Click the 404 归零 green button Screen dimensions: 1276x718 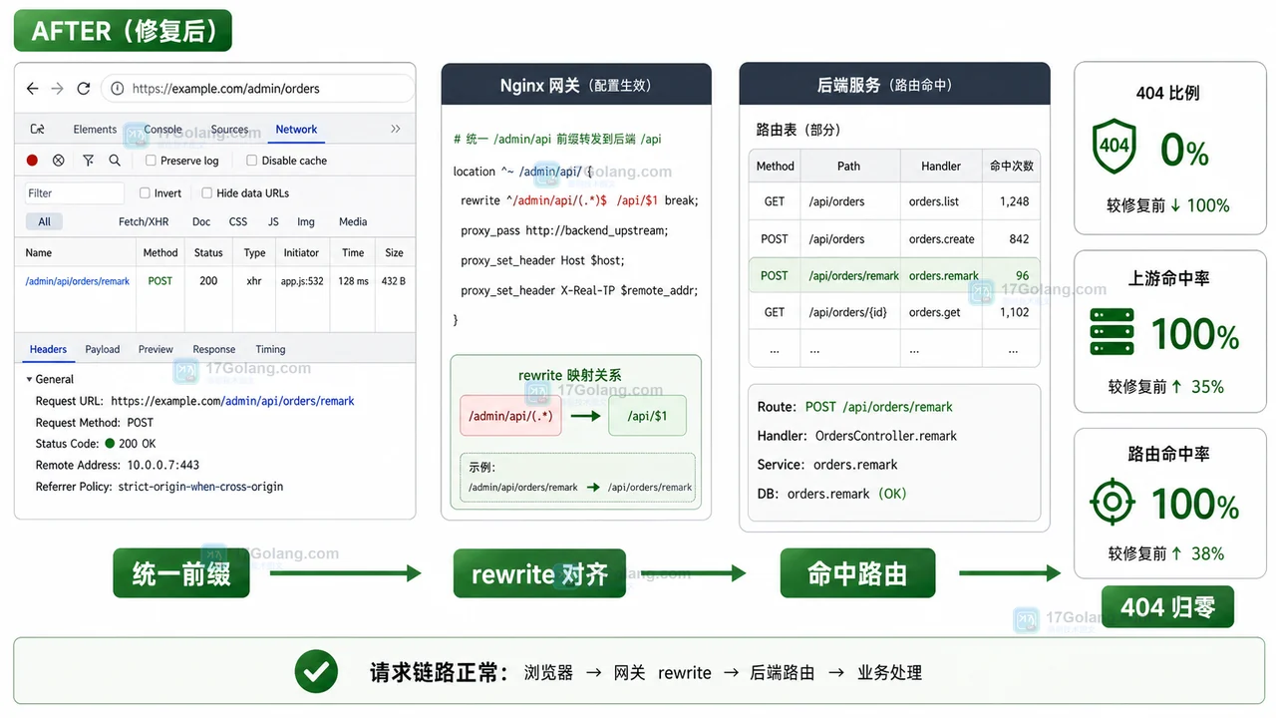[1167, 606]
